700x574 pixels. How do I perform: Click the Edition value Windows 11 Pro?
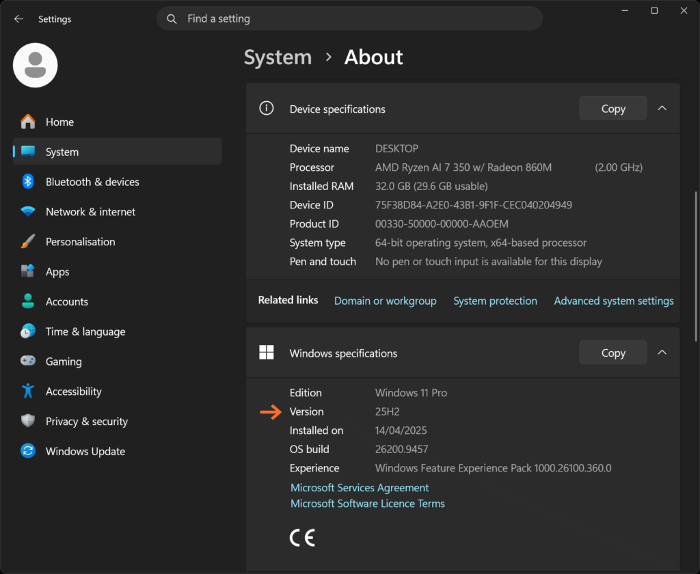[411, 393]
